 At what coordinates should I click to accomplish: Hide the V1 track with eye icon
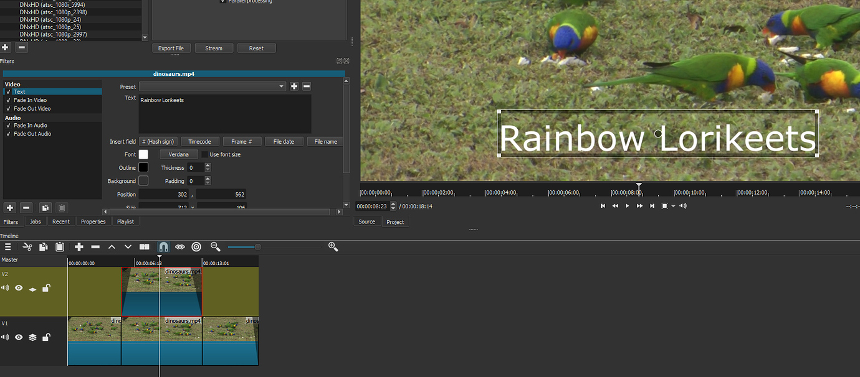19,337
